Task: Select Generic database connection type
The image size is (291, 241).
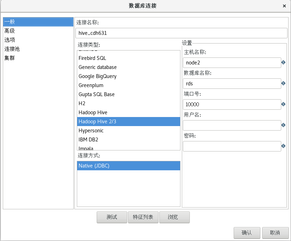Action: [x=129, y=67]
